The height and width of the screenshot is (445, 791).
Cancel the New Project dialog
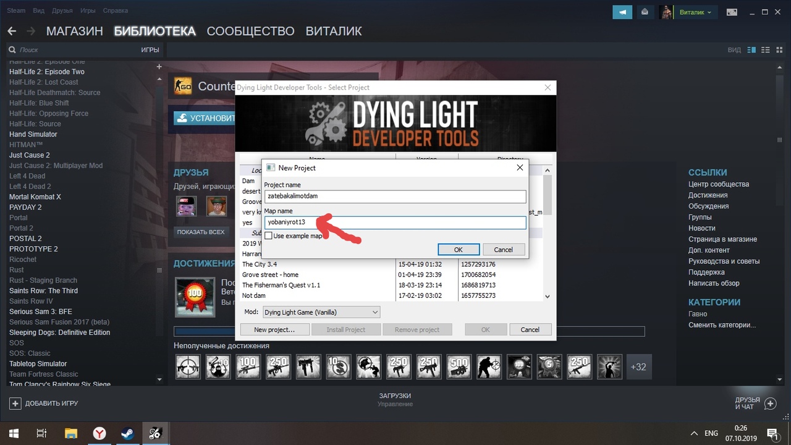pyautogui.click(x=503, y=250)
